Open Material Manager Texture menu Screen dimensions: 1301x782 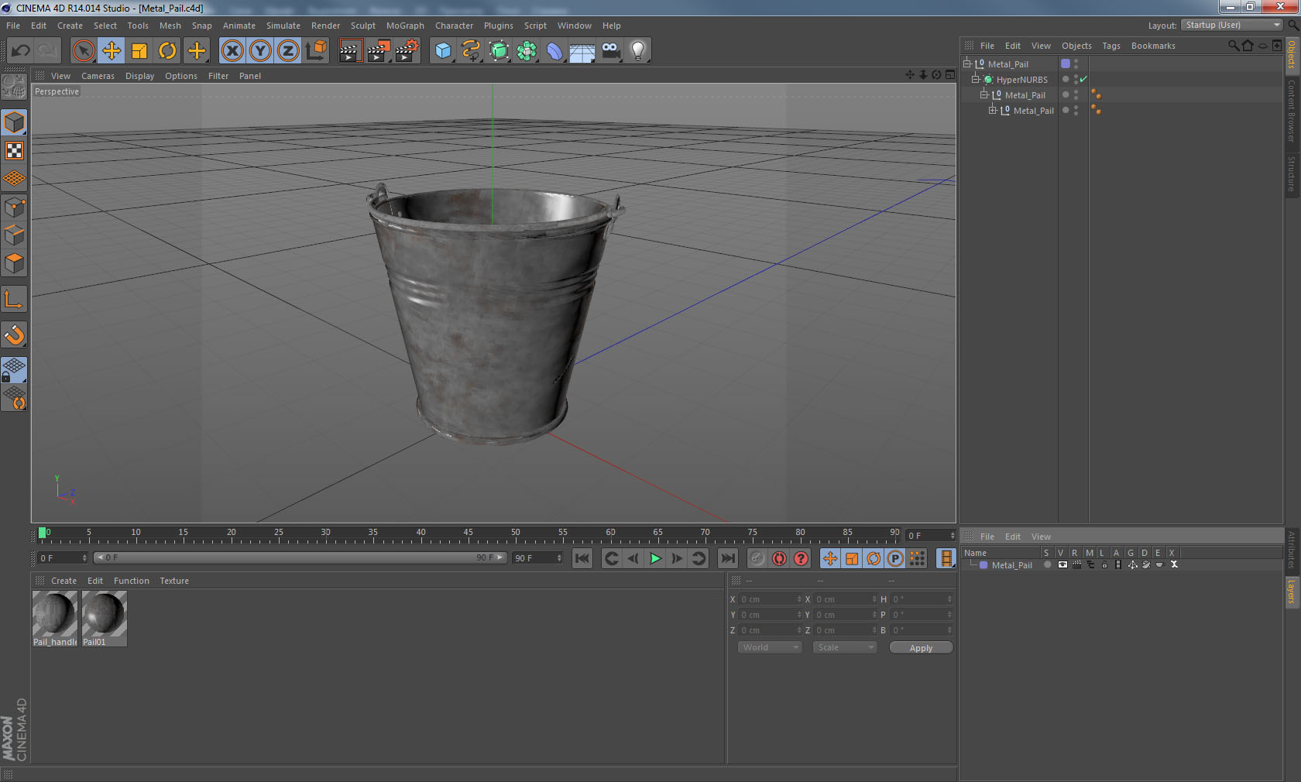click(x=174, y=581)
